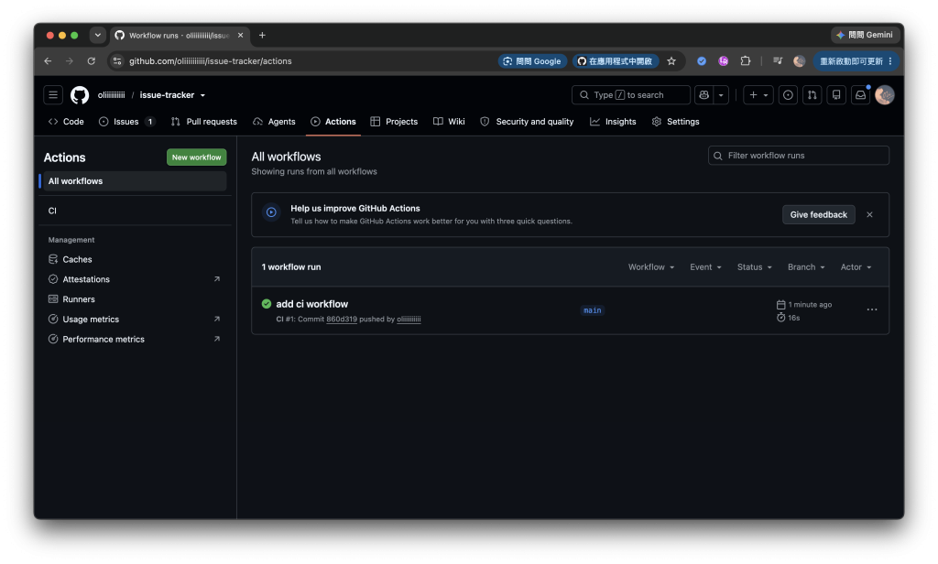Switch to the Pull requests tab
This screenshot has width=938, height=564.
[x=204, y=122]
